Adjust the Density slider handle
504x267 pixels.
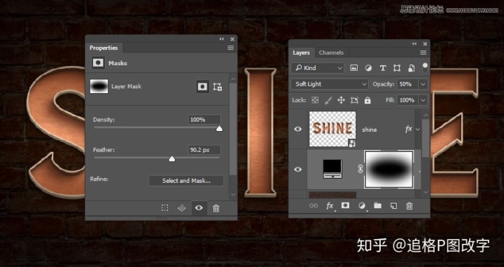[219, 129]
